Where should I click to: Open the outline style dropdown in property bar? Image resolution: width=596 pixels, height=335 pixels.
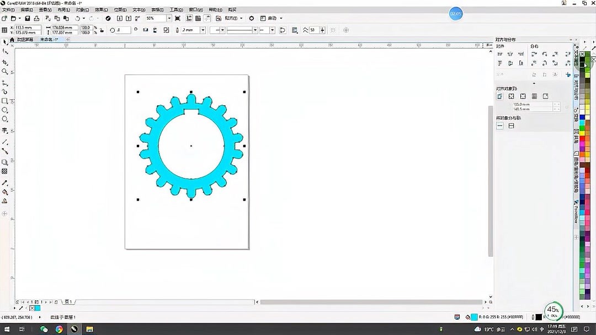coord(255,30)
